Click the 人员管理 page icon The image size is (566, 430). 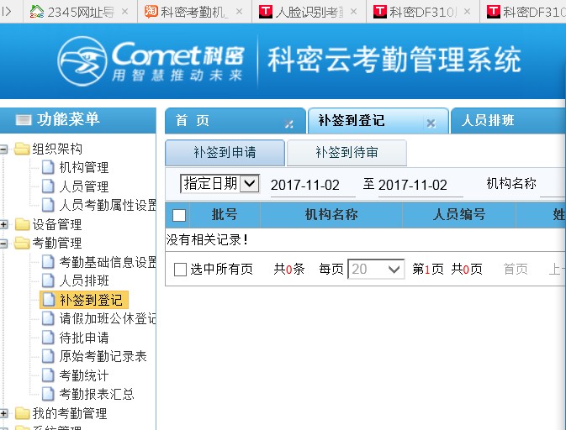[x=48, y=186]
